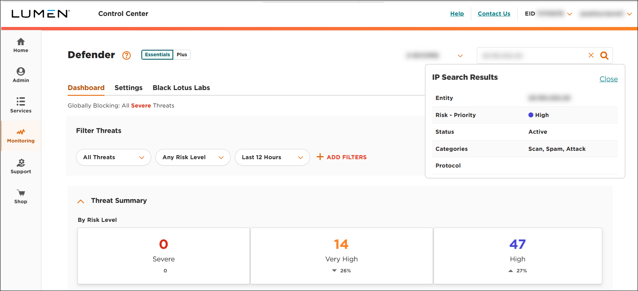Screen dimensions: 638x291
Task: Click the magnifier search icon
Action: pyautogui.click(x=604, y=55)
